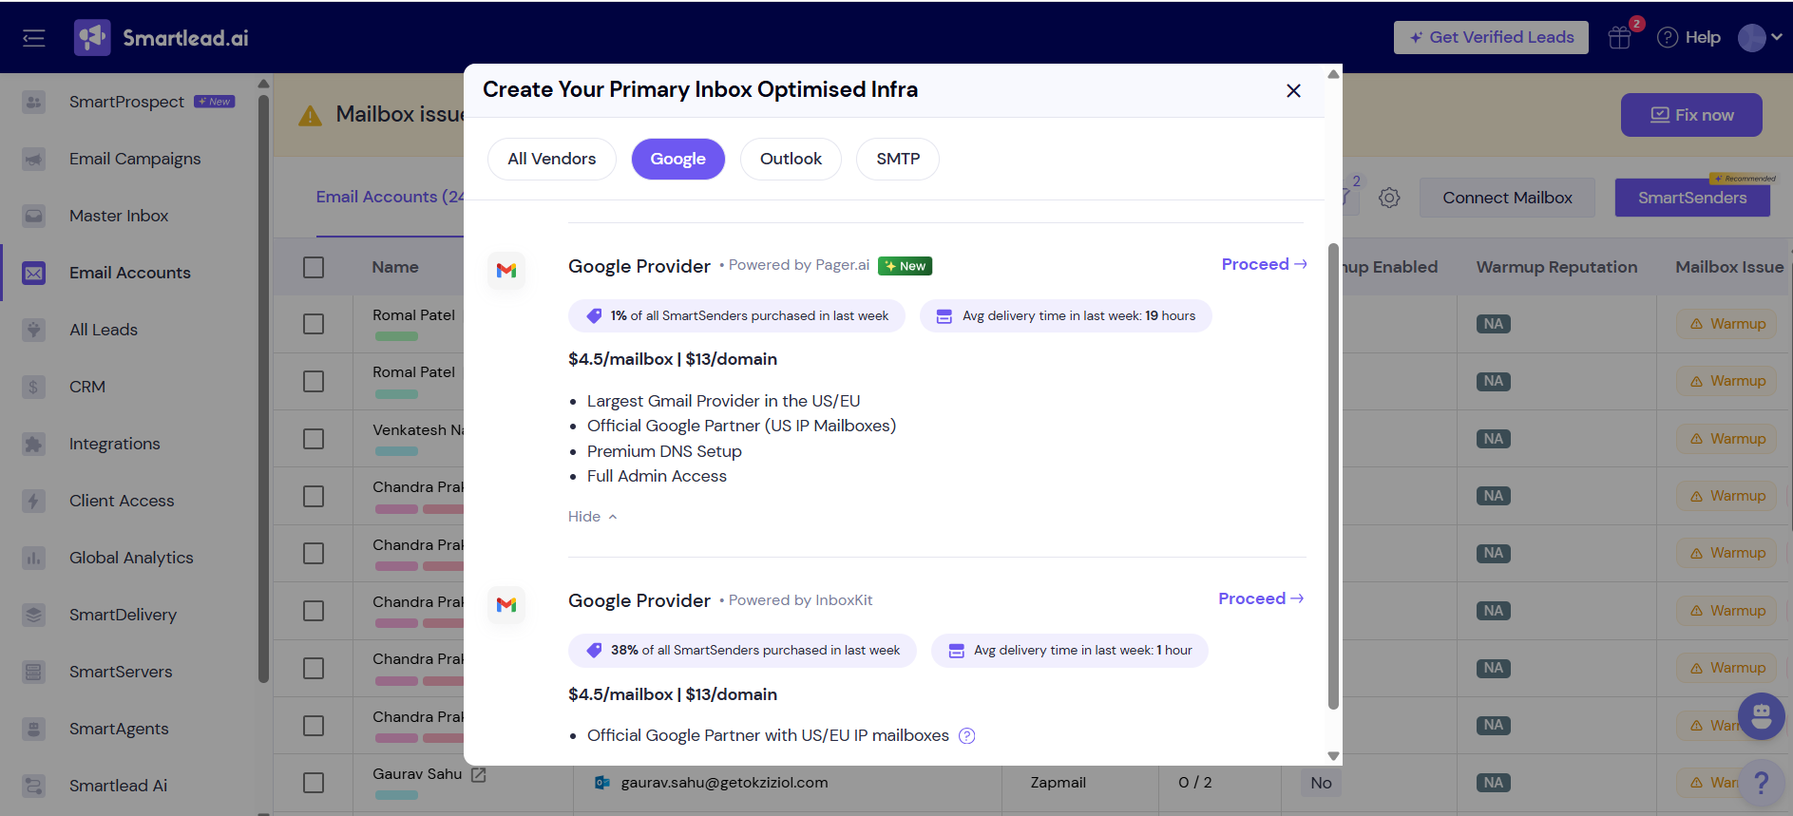The width and height of the screenshot is (1793, 816).
Task: Click the dialog's vertical scrollbar thumb
Action: click(1333, 476)
